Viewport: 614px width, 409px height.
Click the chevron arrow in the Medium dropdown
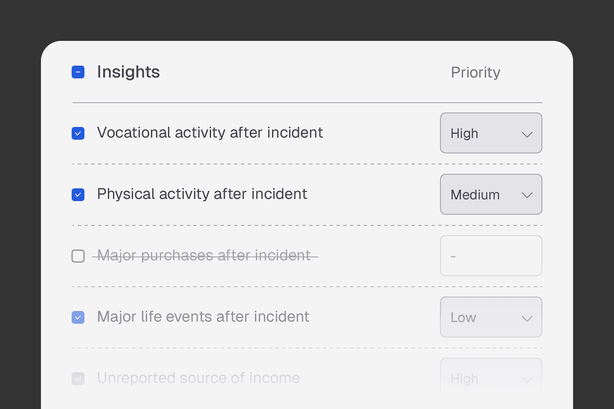point(527,196)
